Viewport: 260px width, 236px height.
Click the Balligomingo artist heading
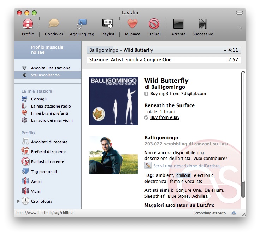coord(161,138)
